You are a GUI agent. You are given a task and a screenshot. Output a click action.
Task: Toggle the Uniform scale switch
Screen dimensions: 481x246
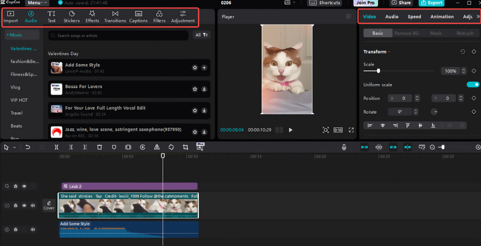(473, 85)
